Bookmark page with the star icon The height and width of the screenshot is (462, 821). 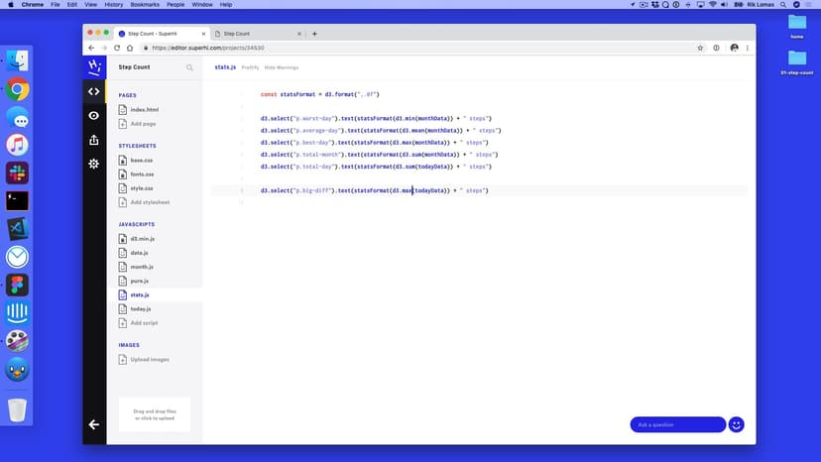click(700, 48)
